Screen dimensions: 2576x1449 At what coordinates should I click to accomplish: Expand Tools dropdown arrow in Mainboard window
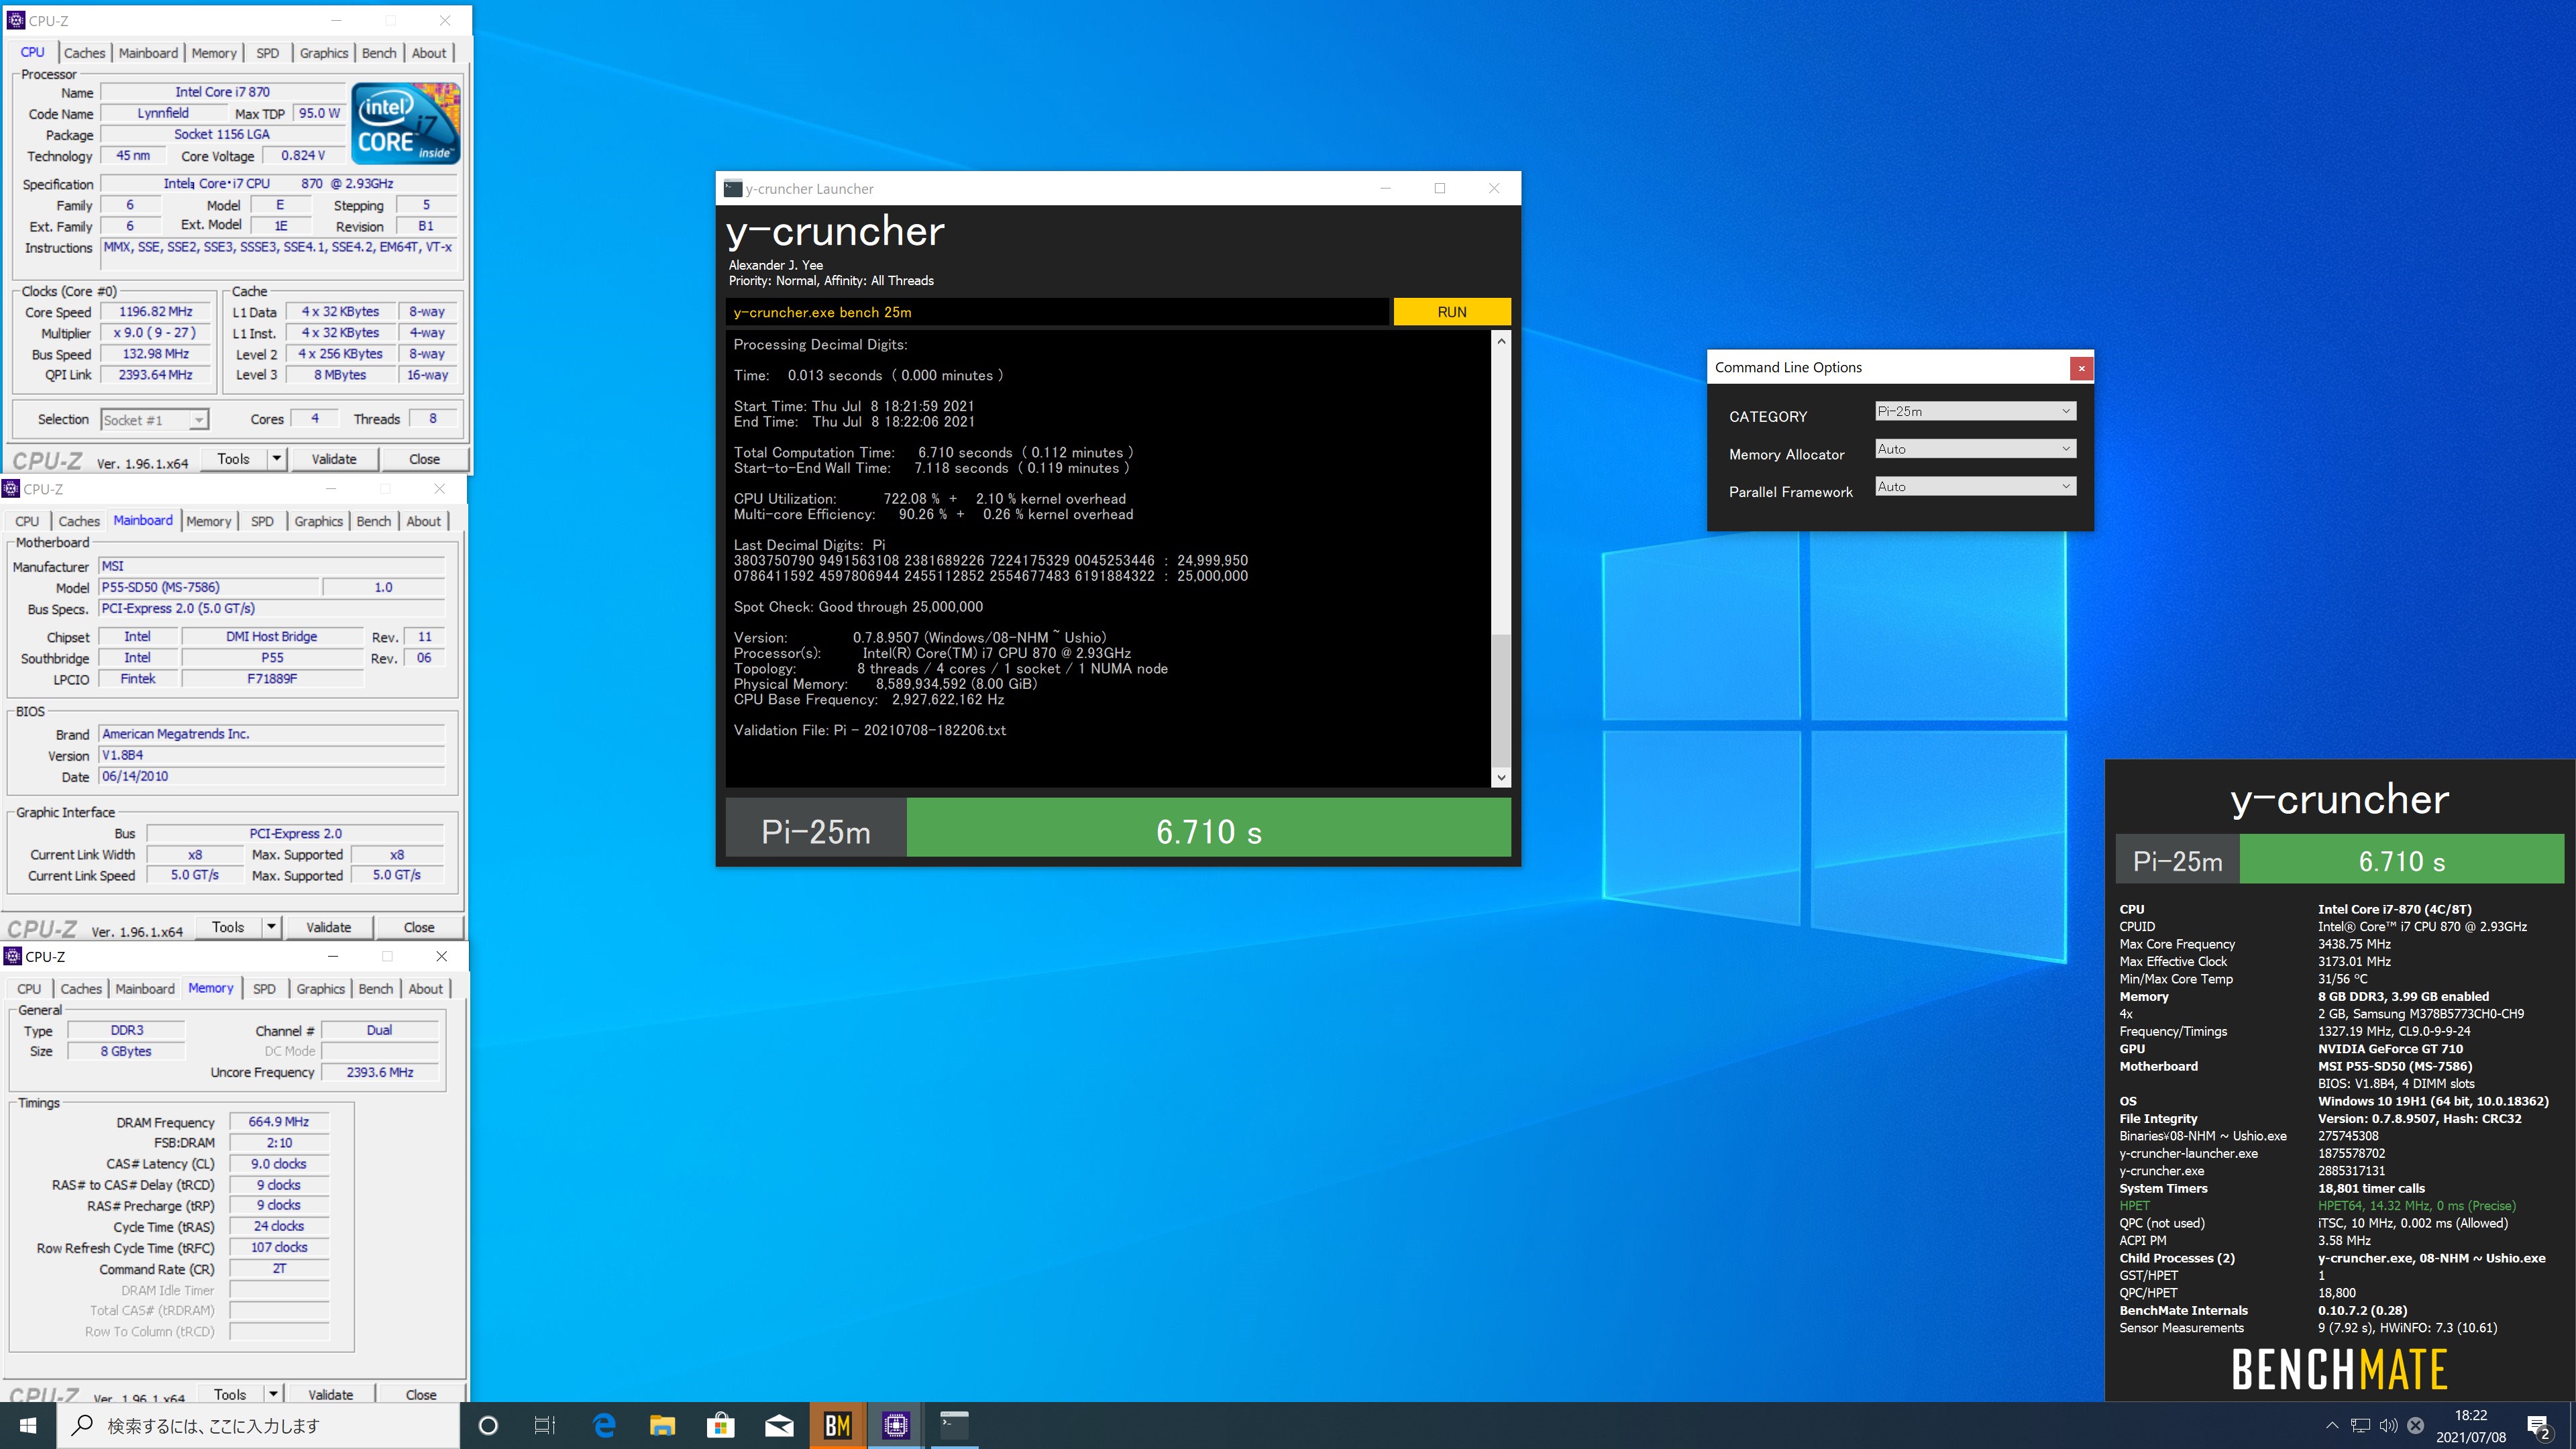[x=271, y=927]
